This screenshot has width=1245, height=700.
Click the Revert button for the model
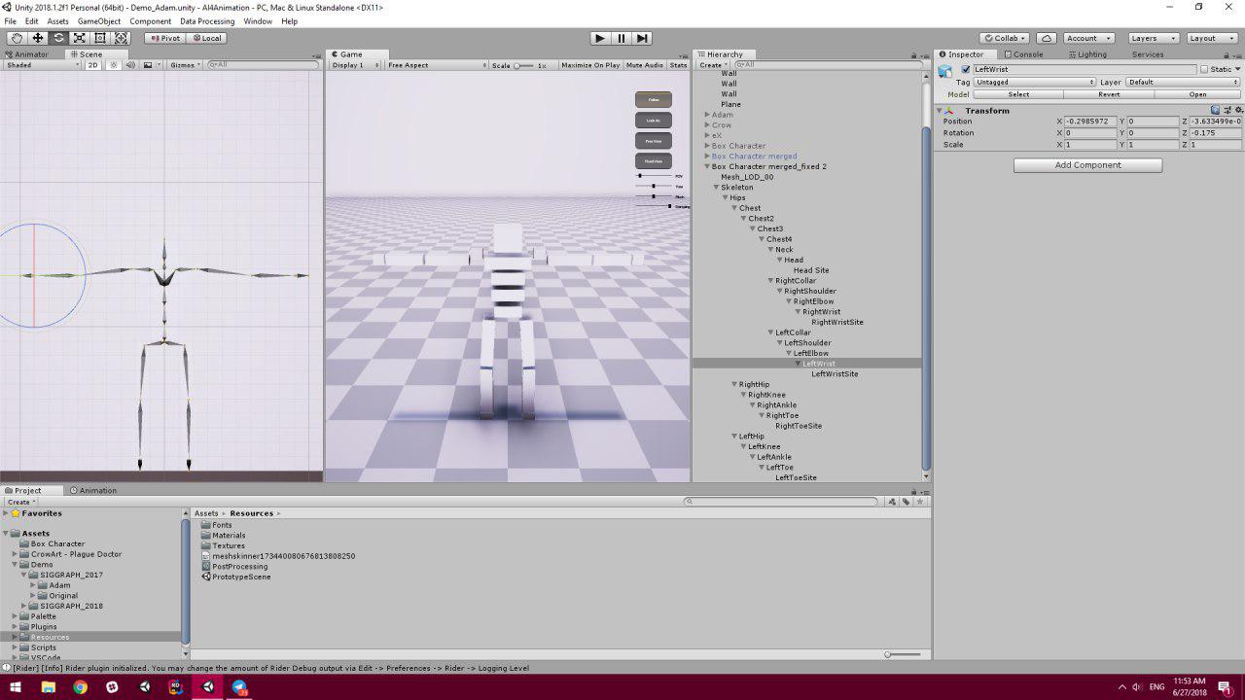coord(1109,94)
